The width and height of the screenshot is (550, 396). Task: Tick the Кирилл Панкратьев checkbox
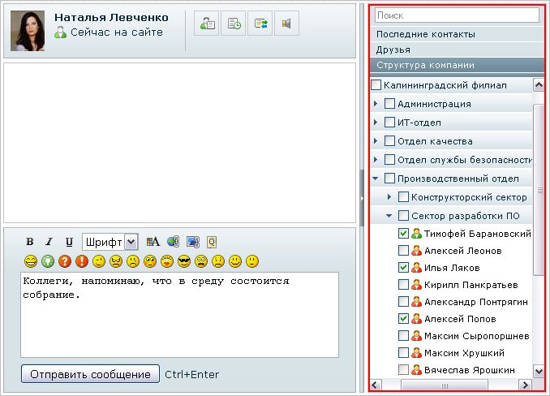click(404, 285)
